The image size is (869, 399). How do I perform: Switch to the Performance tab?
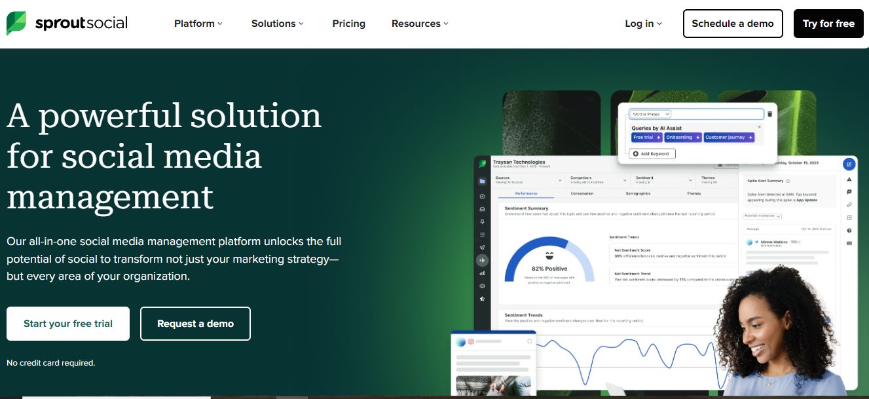(x=526, y=193)
